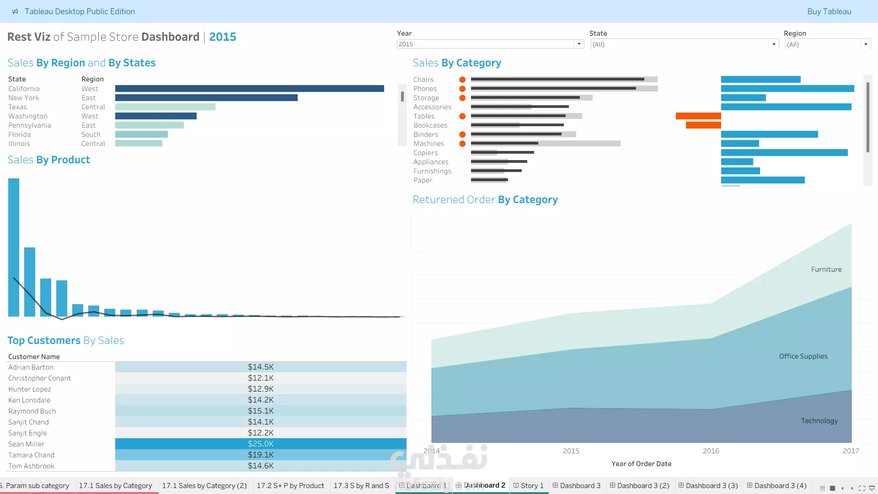Open the Dashboard 3 (4) tab

click(776, 486)
